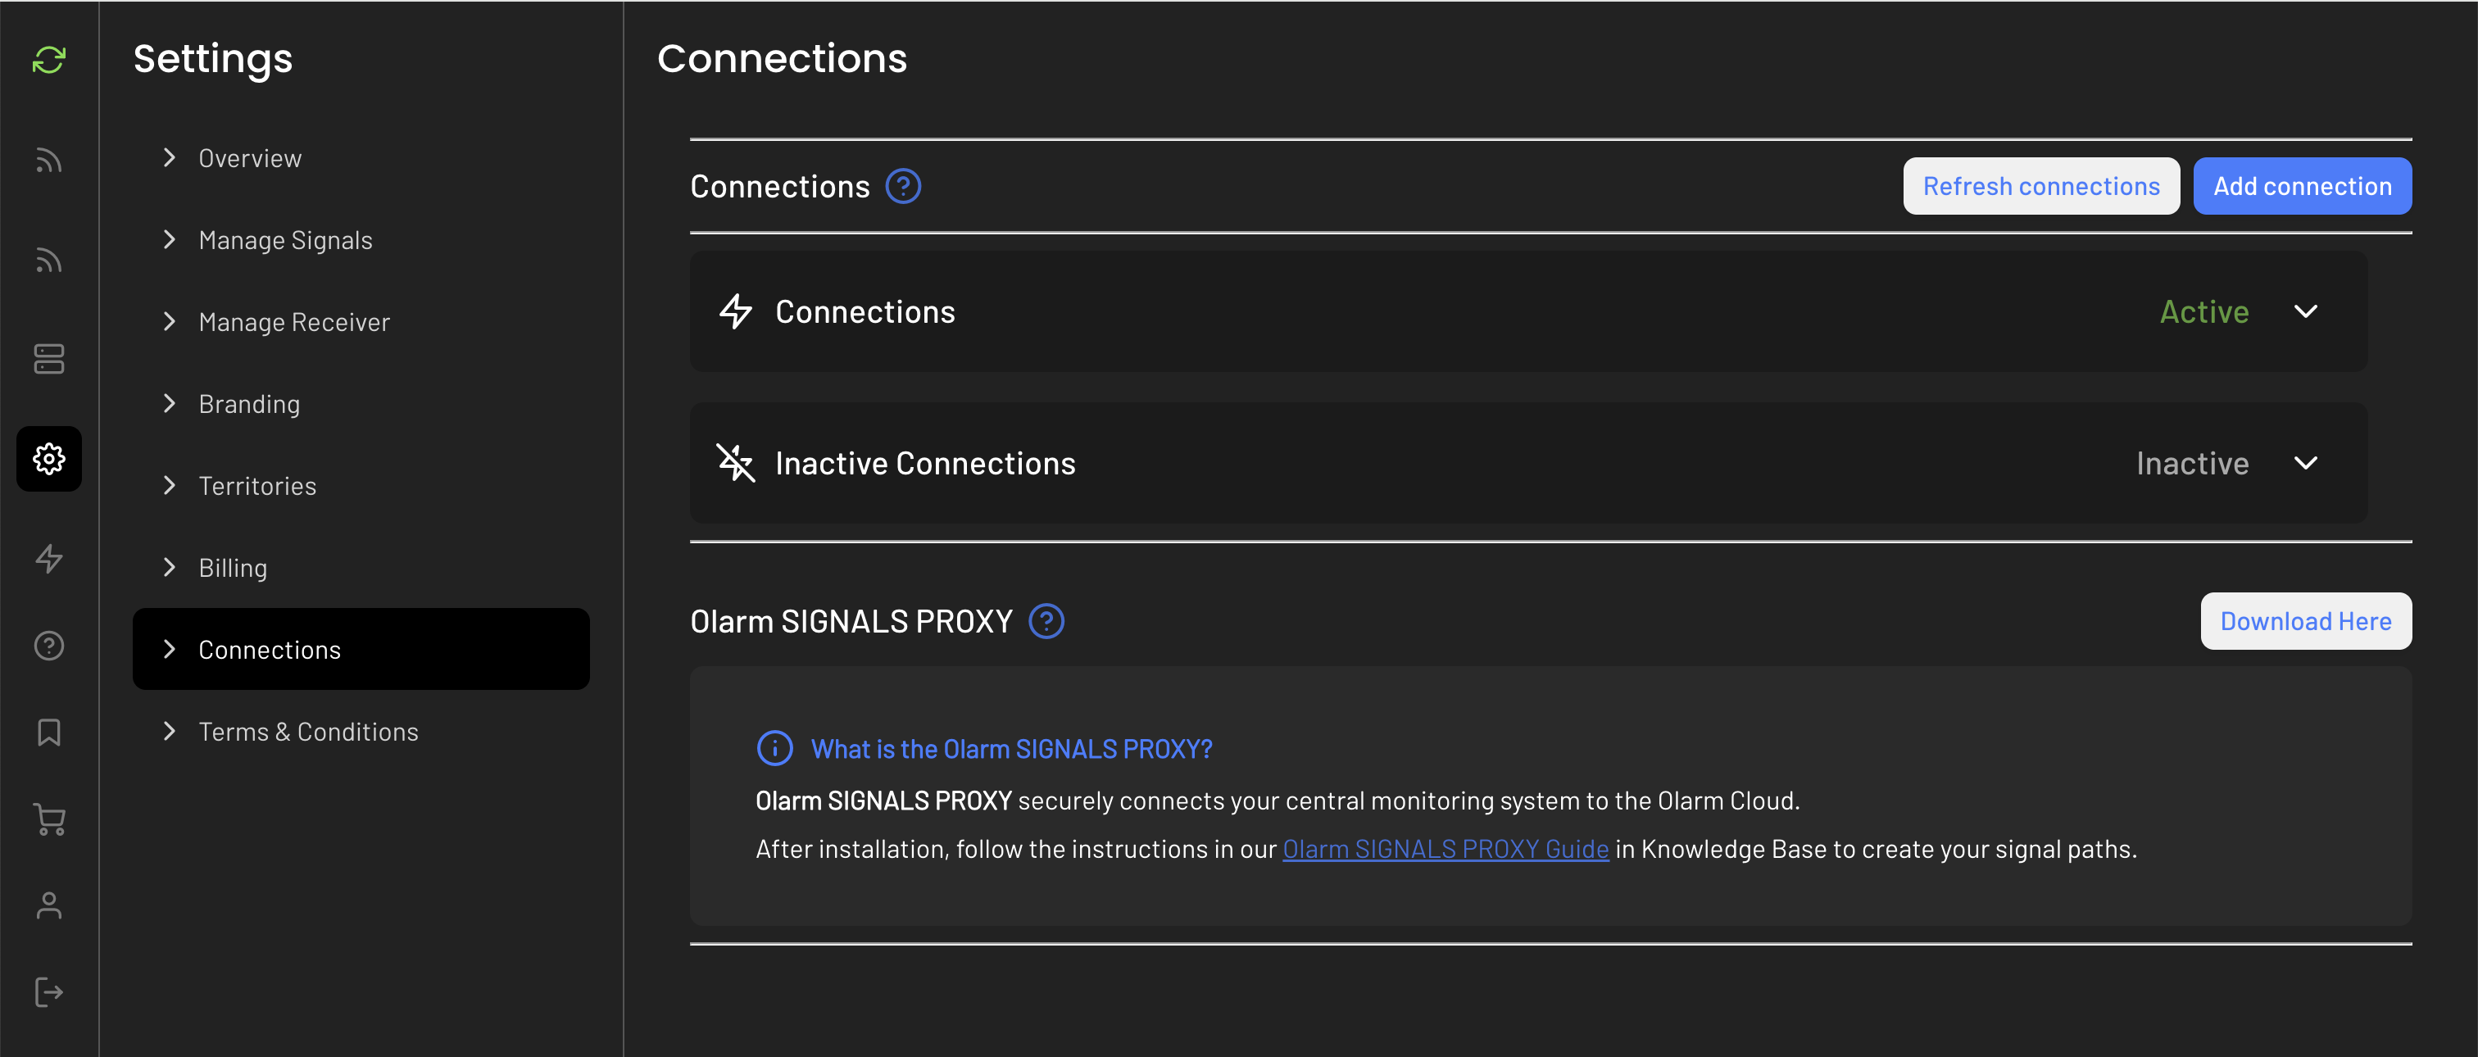Viewport: 2478px width, 1057px height.
Task: Expand the Manage Signals chevron
Action: tap(170, 239)
